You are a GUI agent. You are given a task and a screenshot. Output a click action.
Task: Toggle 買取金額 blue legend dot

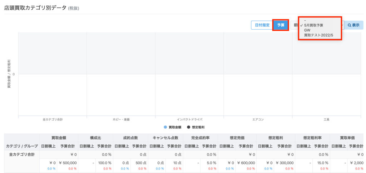tap(165, 127)
